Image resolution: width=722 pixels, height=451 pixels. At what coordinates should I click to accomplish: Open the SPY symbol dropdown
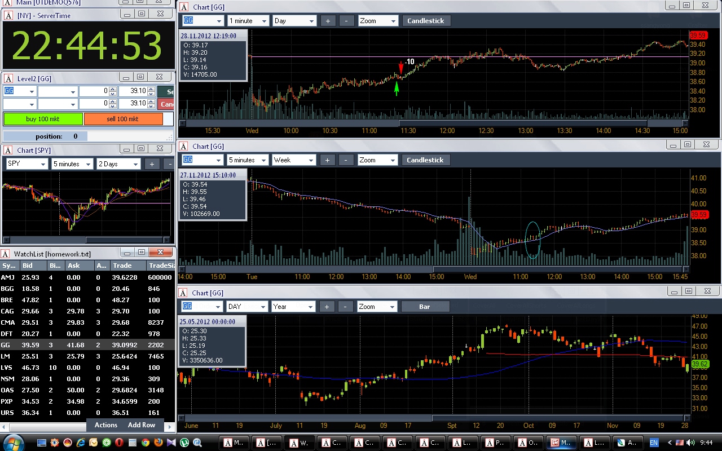[27, 164]
